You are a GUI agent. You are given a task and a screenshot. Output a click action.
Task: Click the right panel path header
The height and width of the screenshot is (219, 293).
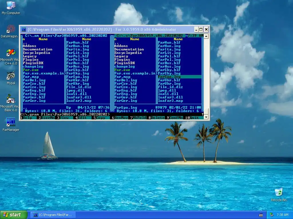[x=150, y=36]
